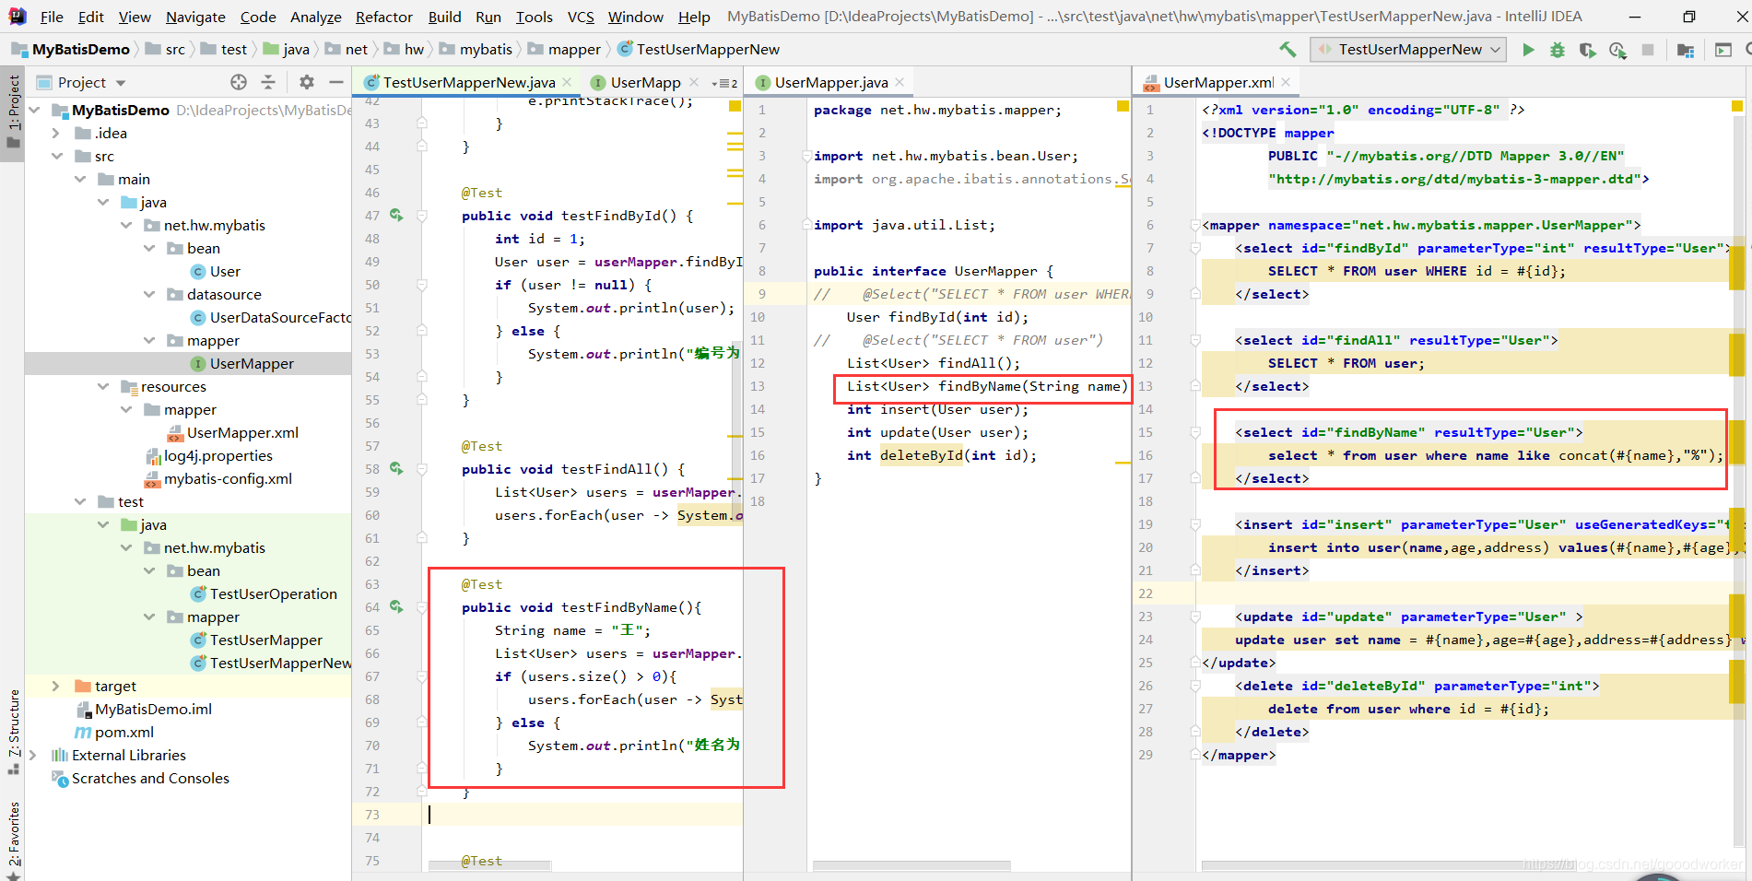The image size is (1752, 881).
Task: Open the VCS menu
Action: click(581, 17)
